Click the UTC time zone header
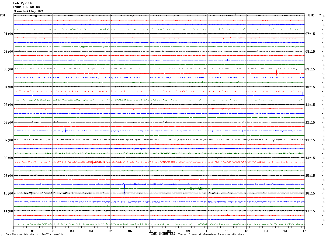326x238 pixels. coord(311,15)
